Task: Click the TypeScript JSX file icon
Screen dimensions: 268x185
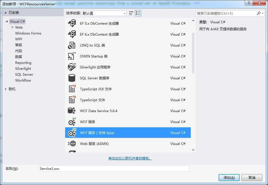Action: click(72, 89)
